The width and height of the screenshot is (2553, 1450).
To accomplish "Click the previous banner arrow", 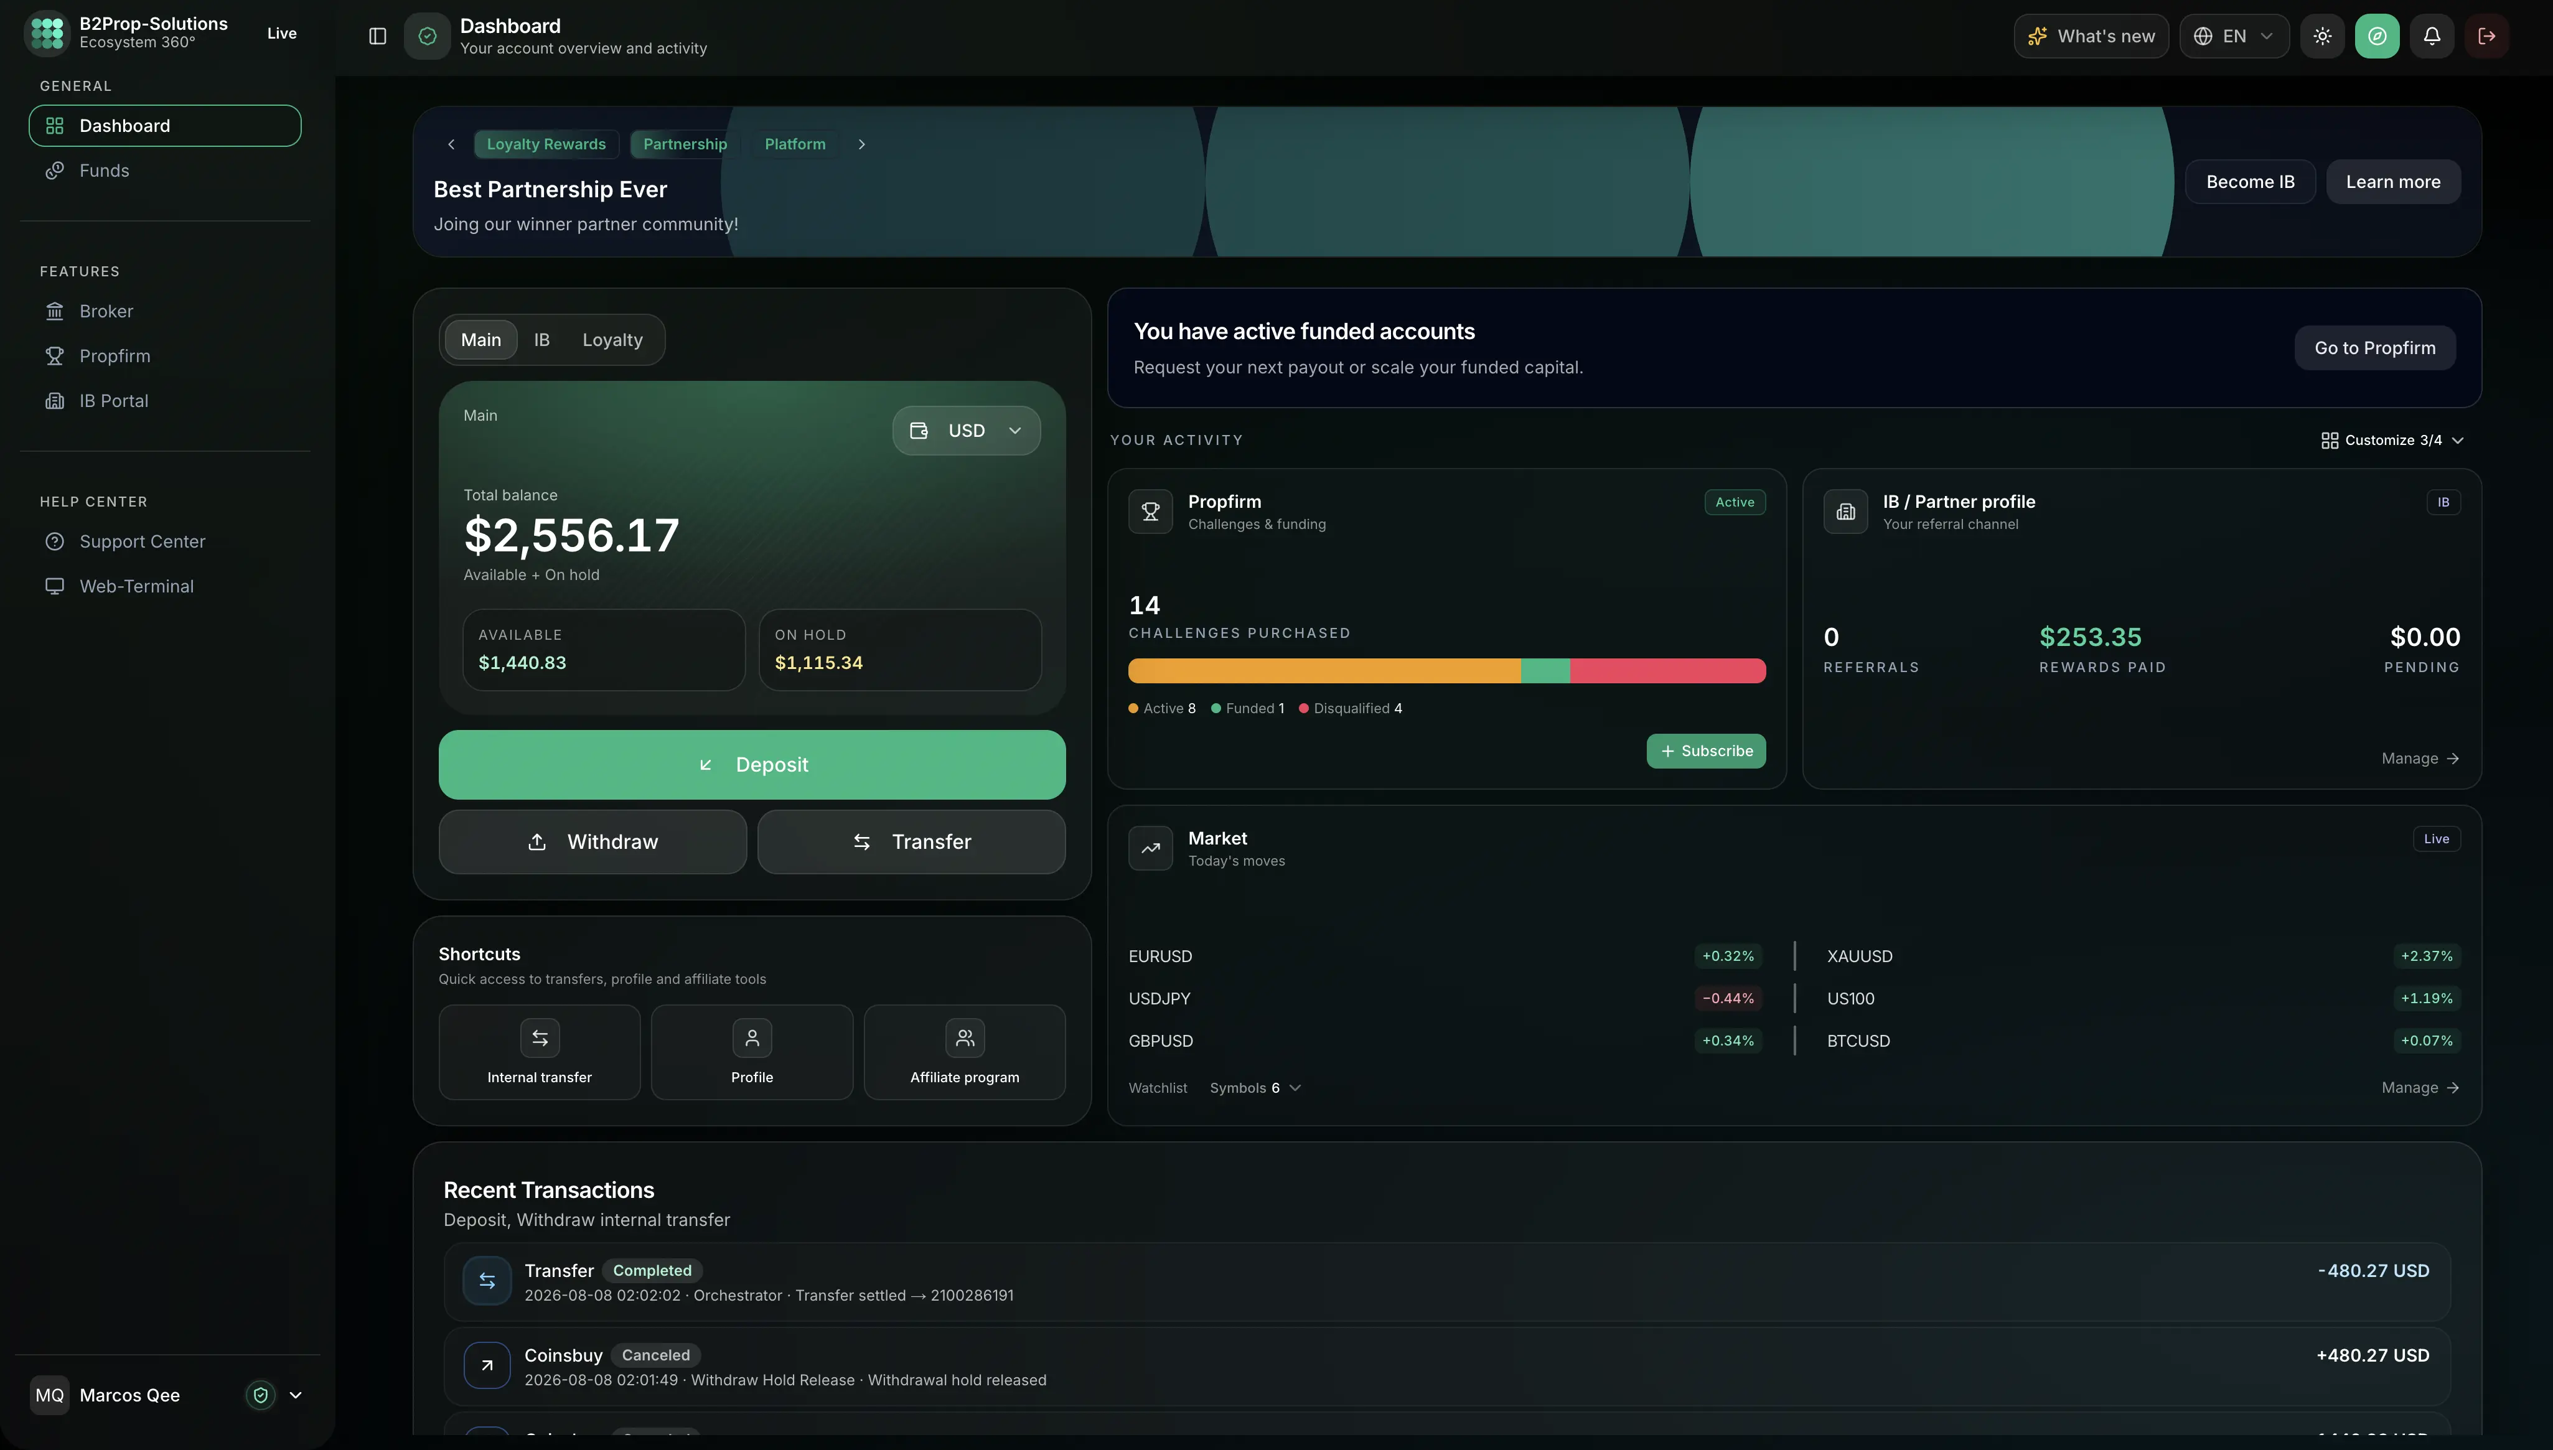I will point(451,144).
